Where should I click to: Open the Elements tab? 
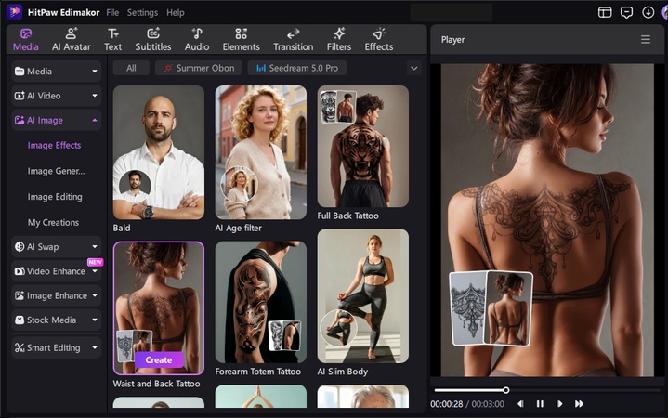[x=242, y=40]
